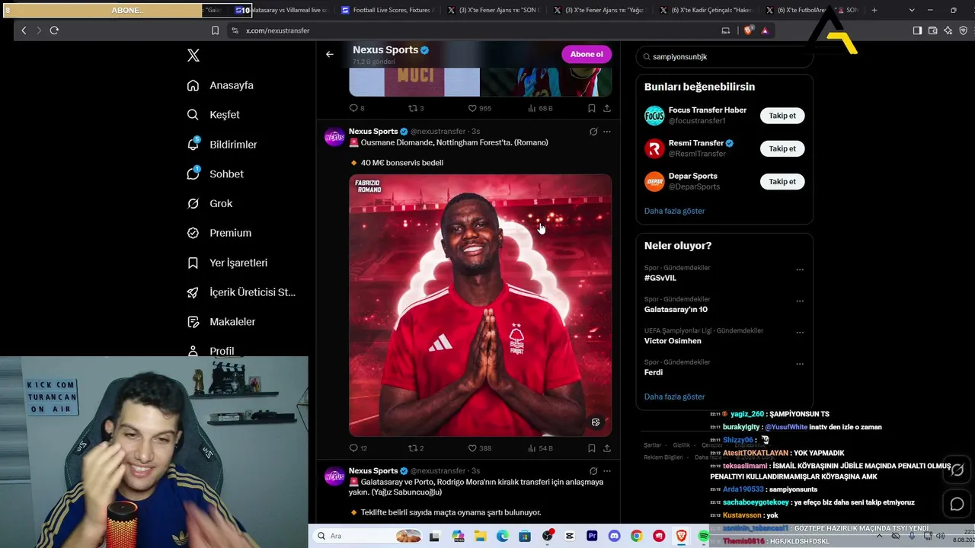
Task: Reload the page in the browser toolbar
Action: click(54, 30)
